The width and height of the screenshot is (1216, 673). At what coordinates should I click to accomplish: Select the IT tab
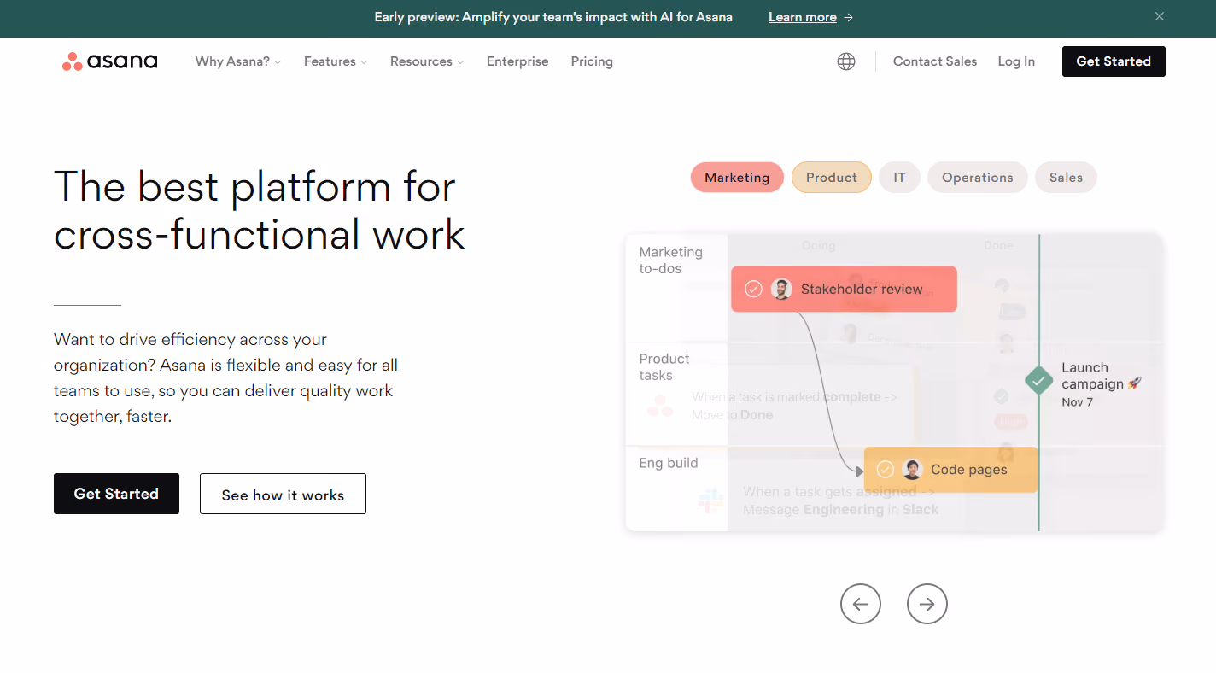tap(899, 178)
